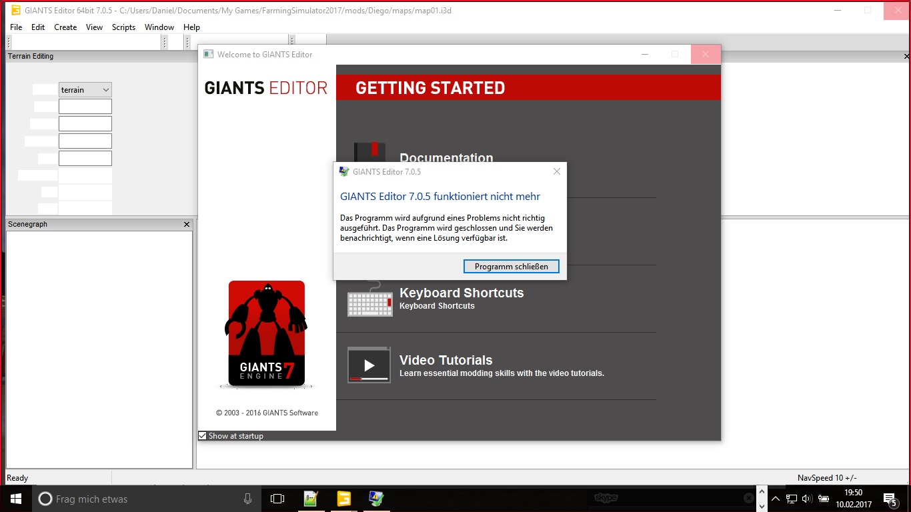
Task: Open the Action Center notifications icon
Action: pos(890,499)
